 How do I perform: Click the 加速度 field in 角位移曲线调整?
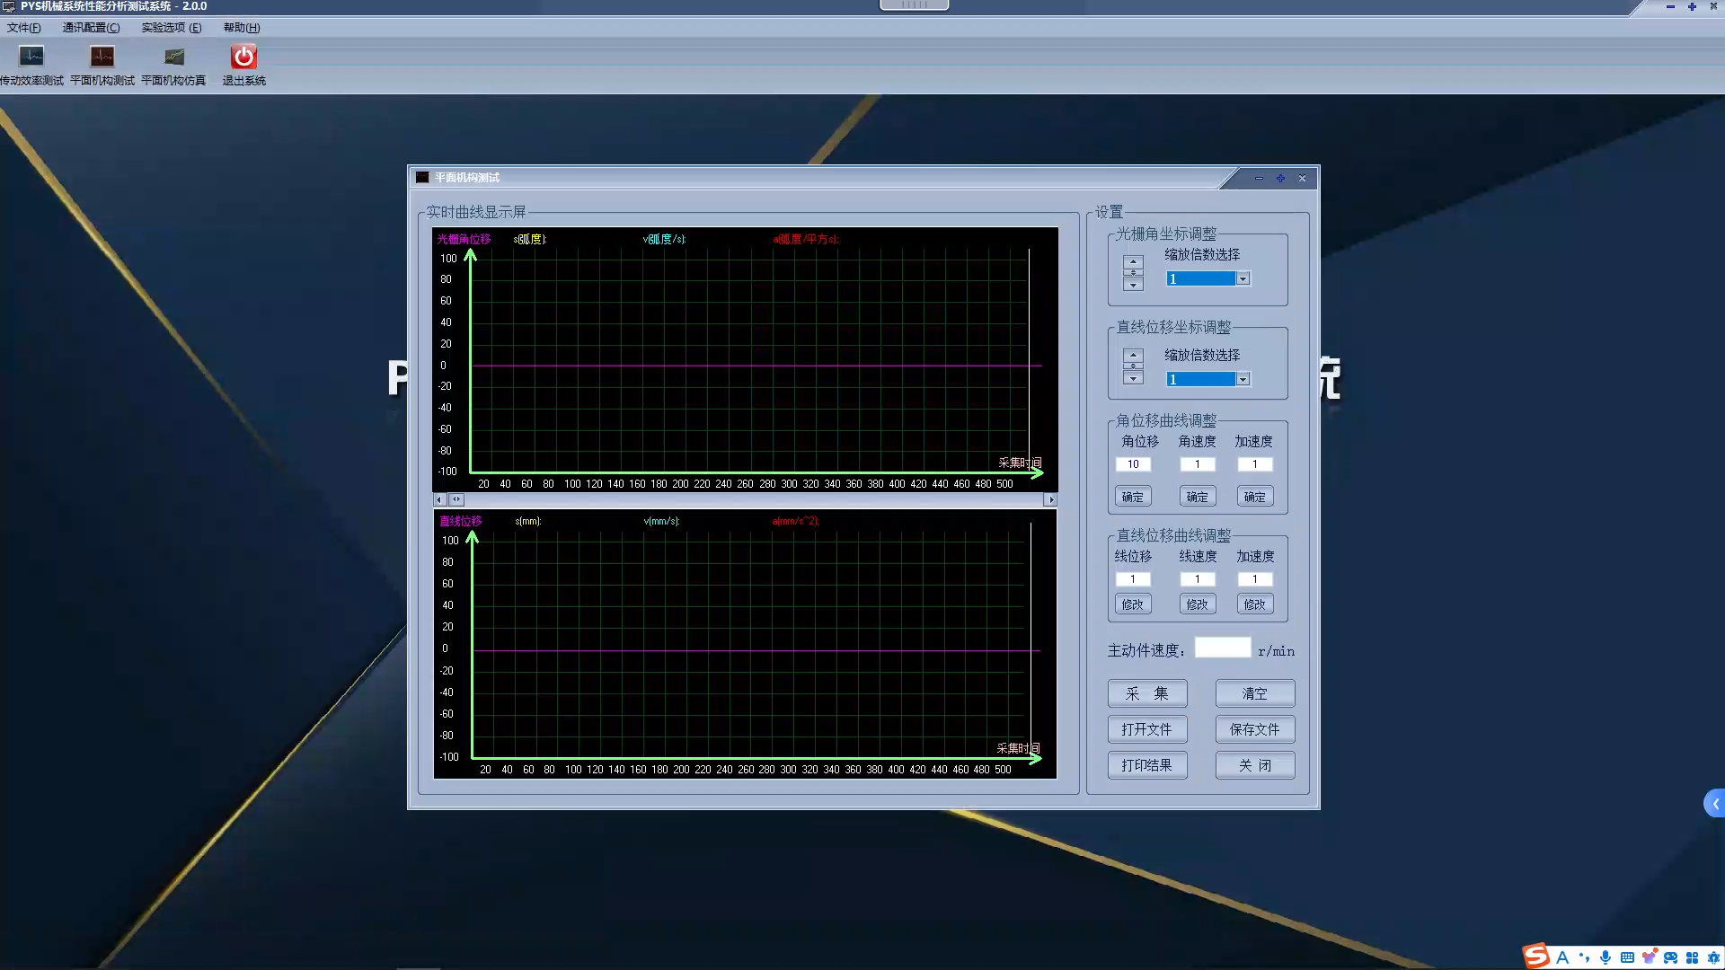click(1255, 464)
